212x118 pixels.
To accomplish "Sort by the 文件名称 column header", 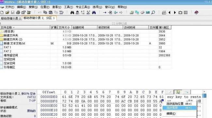I will [x=25, y=28].
